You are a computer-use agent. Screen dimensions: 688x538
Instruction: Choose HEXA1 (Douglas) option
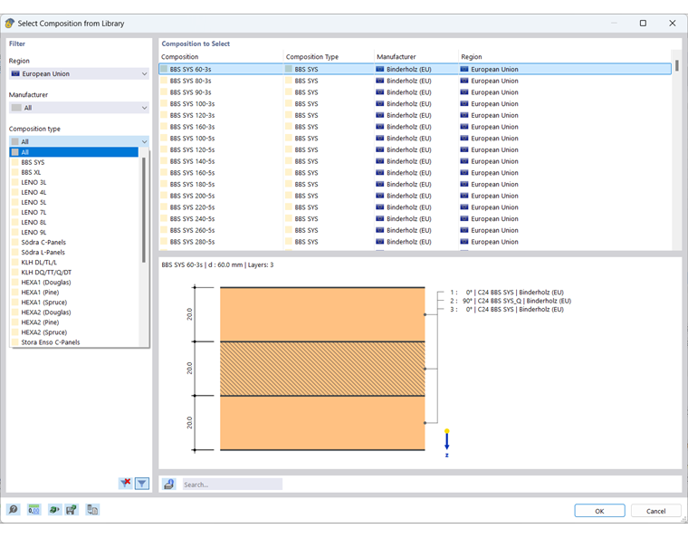[73, 283]
